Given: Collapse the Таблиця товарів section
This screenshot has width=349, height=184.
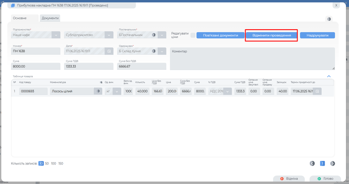Looking at the screenshot, I should point(329,76).
